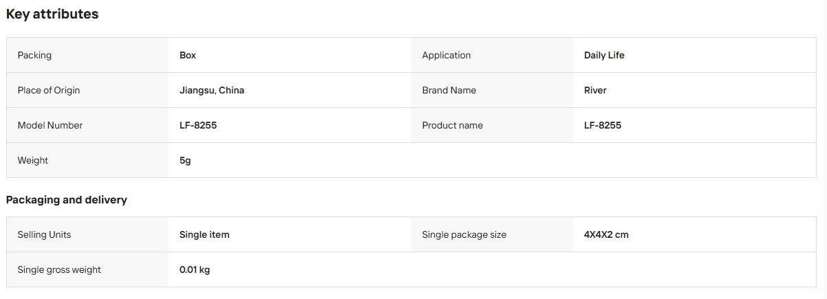
Task: Click the Box packing value
Action: pos(188,55)
